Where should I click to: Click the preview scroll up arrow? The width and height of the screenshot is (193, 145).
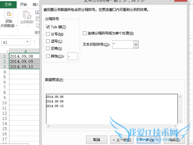pyautogui.click(x=180, y=96)
